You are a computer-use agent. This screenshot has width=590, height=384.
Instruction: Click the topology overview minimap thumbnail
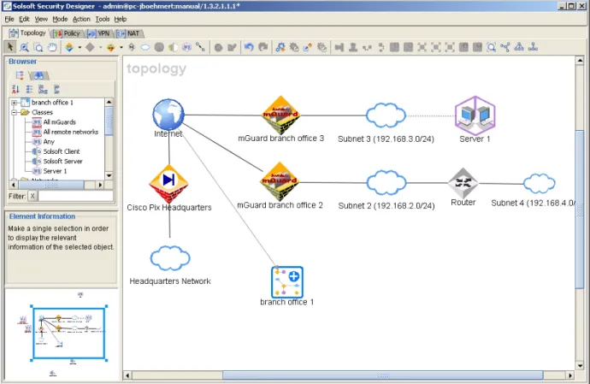pos(68,334)
